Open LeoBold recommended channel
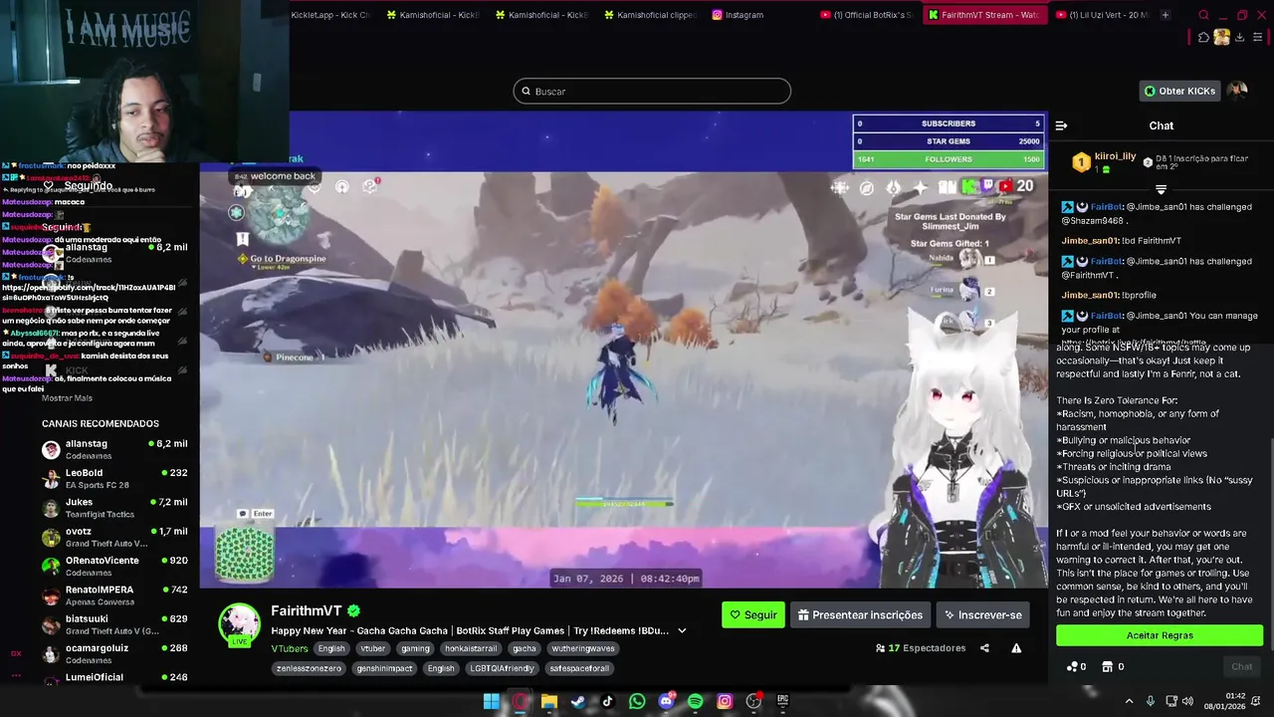Image resolution: width=1274 pixels, height=717 pixels. click(114, 479)
